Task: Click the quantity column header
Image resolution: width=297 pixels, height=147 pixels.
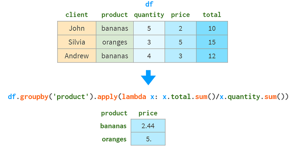Action: pyautogui.click(x=149, y=15)
